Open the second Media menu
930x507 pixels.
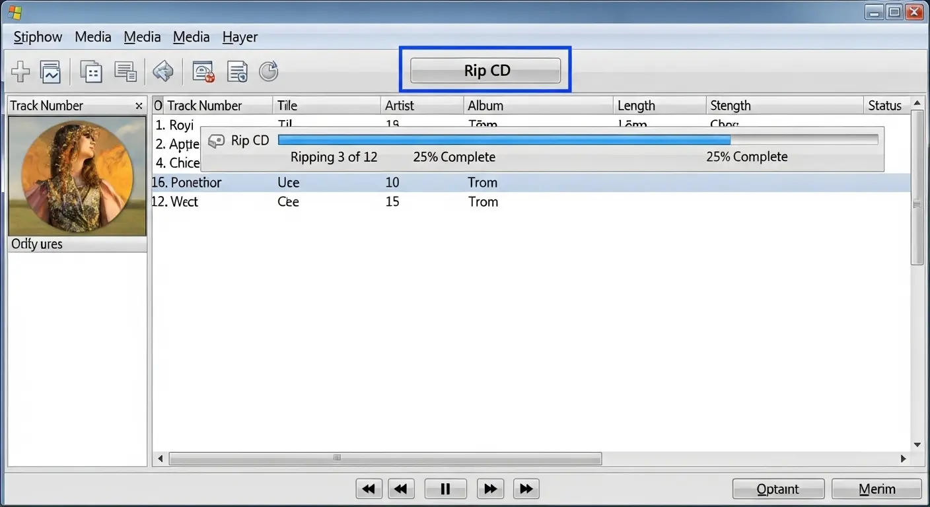pyautogui.click(x=142, y=37)
